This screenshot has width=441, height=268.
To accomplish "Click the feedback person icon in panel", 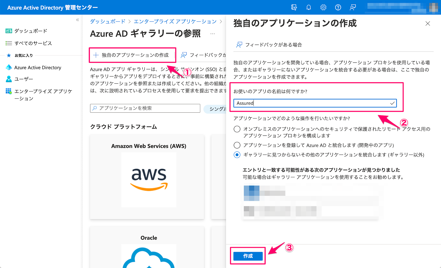I will pyautogui.click(x=239, y=45).
